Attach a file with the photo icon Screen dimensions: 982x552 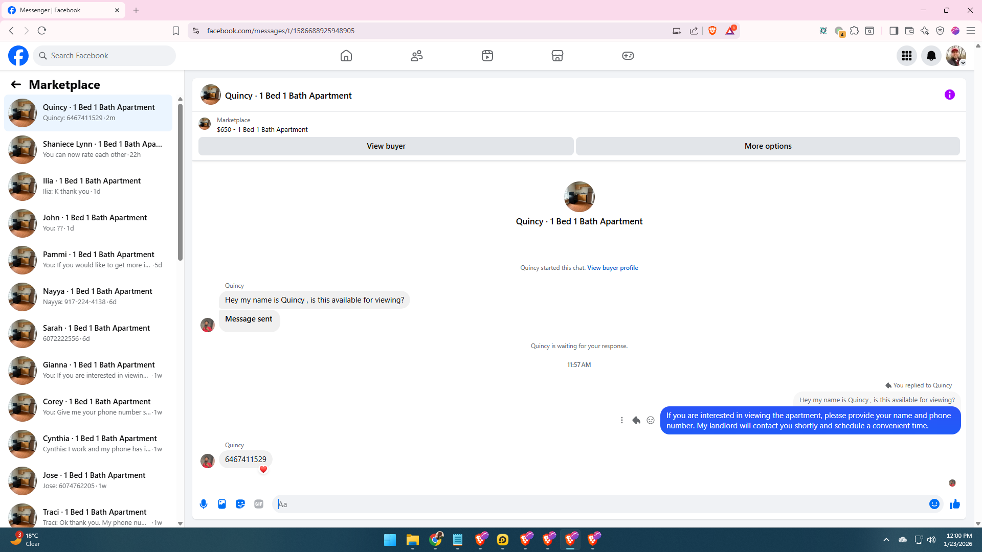click(222, 504)
